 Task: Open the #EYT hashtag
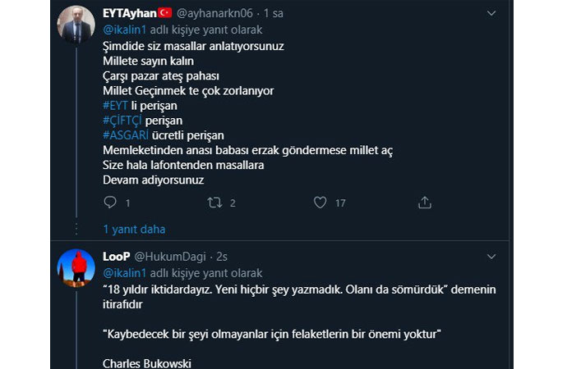(x=116, y=105)
